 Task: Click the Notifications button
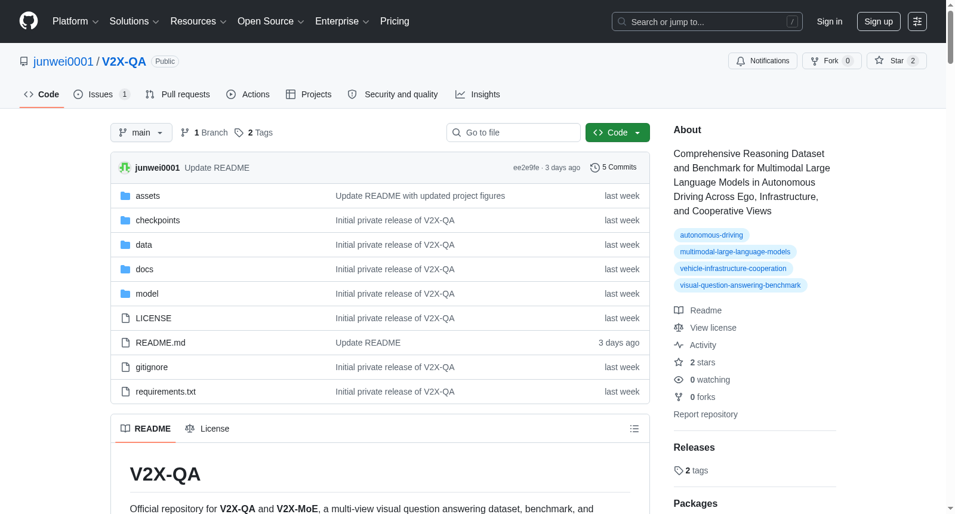tap(763, 61)
